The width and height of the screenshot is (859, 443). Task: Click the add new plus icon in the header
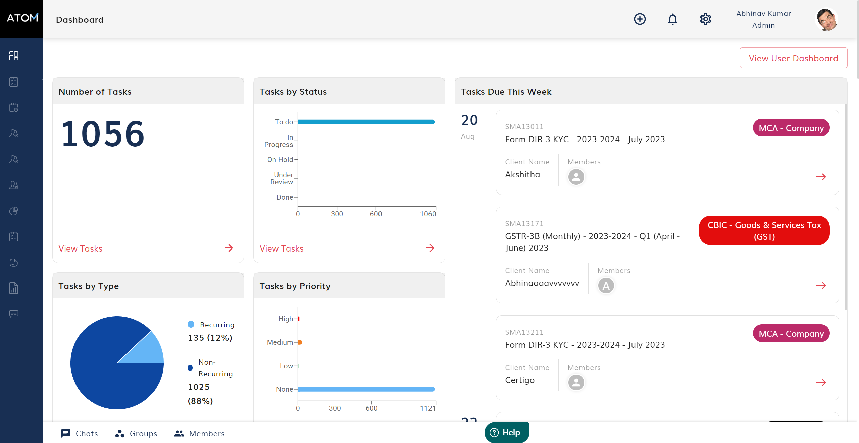point(640,19)
